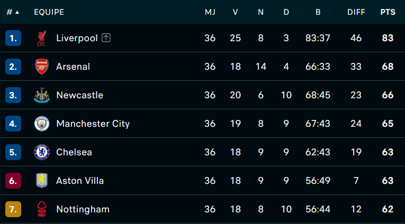
Task: Sort by the V wins column header
Action: [x=235, y=12]
